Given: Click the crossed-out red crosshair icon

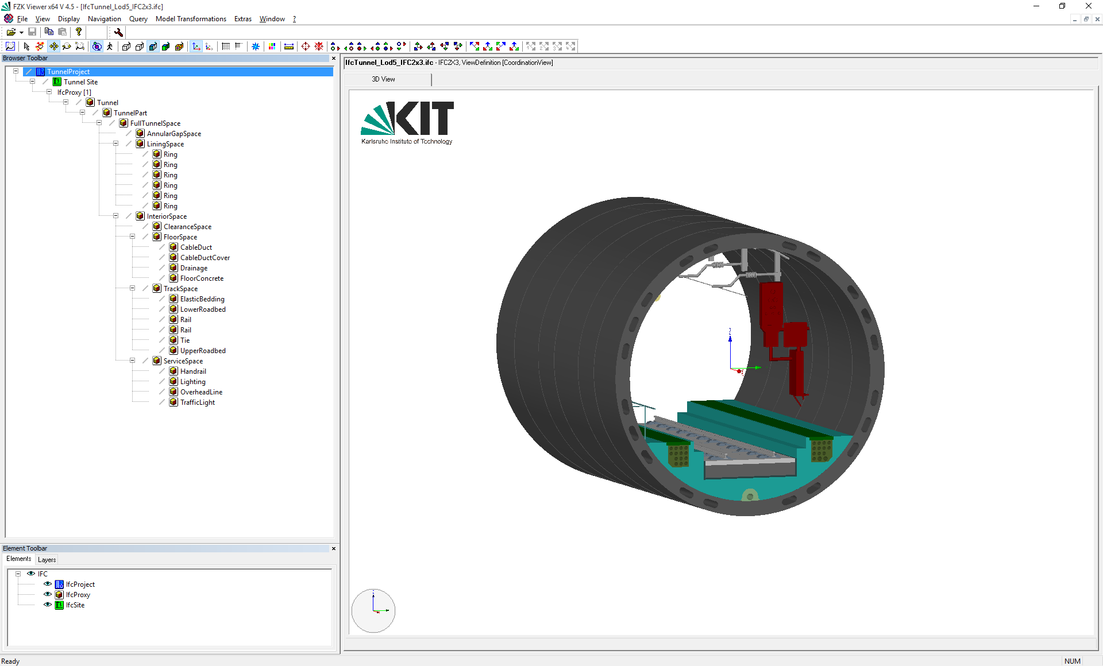Looking at the screenshot, I should point(319,47).
